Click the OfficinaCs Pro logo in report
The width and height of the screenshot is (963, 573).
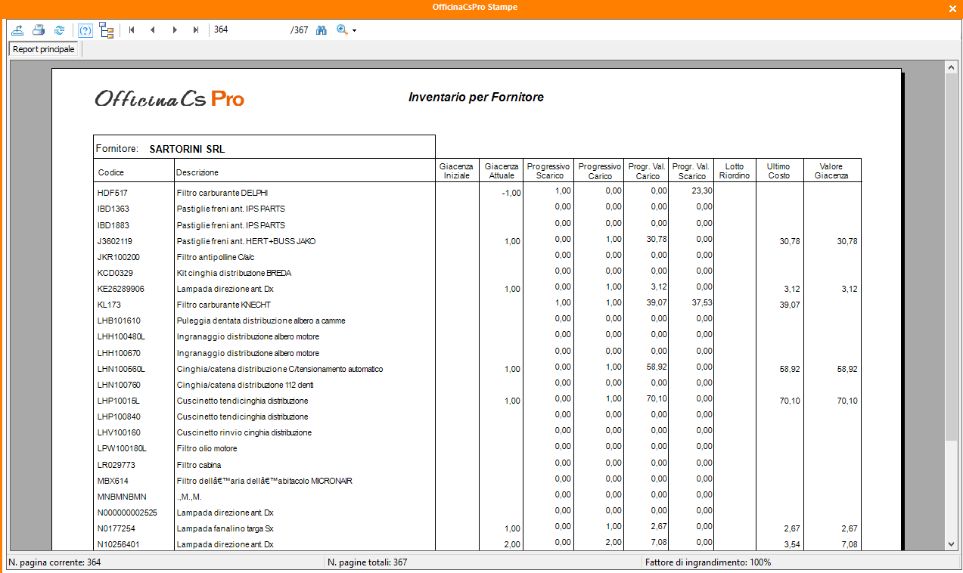[169, 98]
